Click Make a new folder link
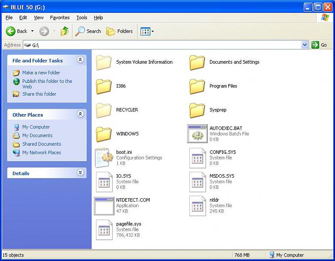 coord(41,73)
